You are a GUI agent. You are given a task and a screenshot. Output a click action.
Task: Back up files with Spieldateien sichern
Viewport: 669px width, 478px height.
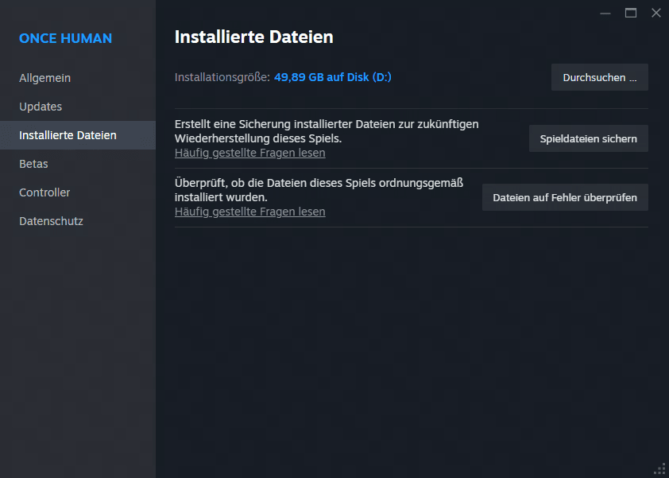point(589,138)
